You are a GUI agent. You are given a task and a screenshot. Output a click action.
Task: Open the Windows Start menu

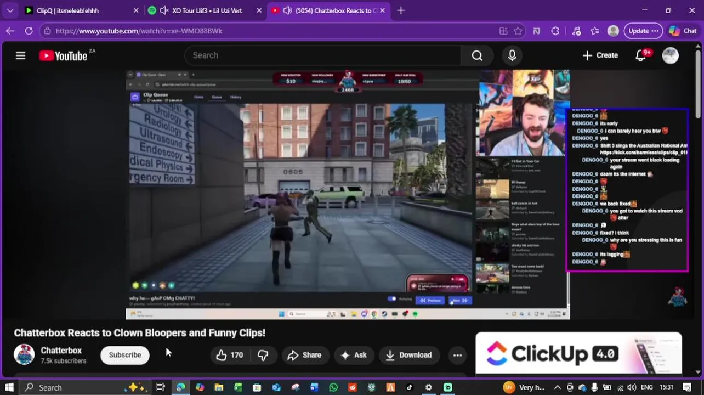coord(9,387)
